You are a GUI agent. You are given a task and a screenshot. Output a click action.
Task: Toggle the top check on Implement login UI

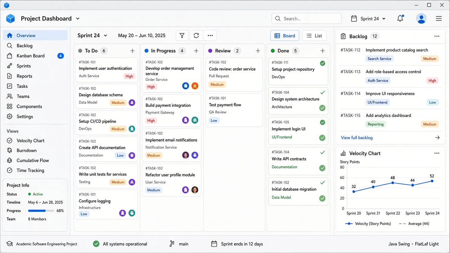(322, 123)
